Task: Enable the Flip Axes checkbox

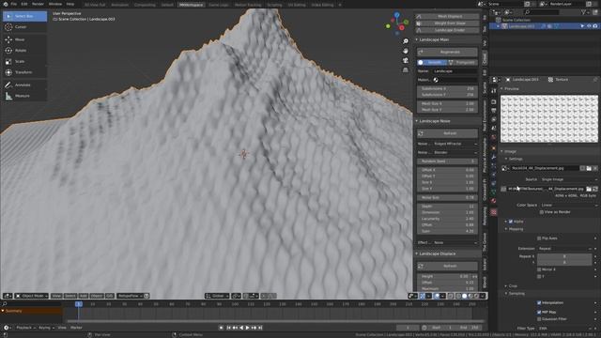Action: click(x=539, y=238)
